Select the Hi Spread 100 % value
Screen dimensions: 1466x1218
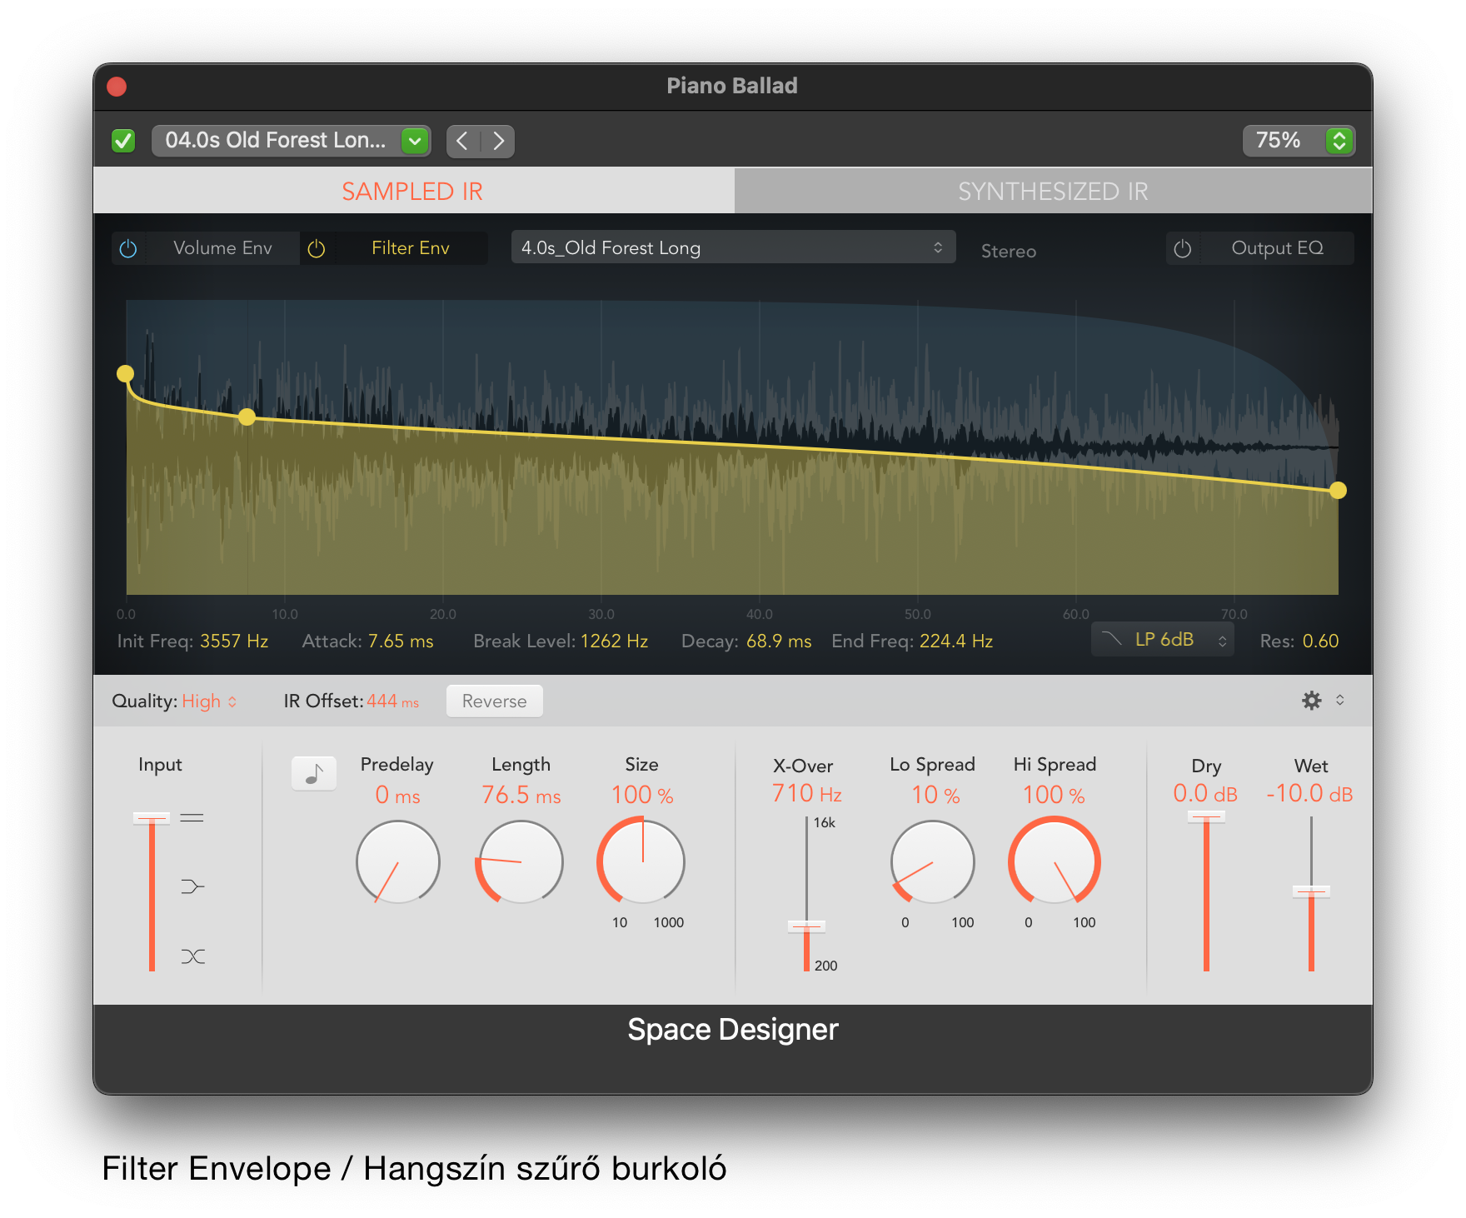(x=1054, y=795)
